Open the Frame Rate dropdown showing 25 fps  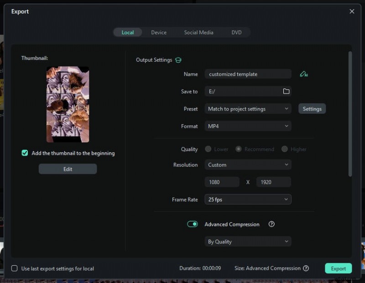[248, 199]
